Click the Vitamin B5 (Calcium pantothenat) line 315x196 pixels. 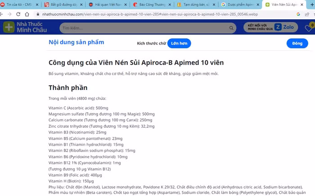pyautogui.click(x=85, y=138)
